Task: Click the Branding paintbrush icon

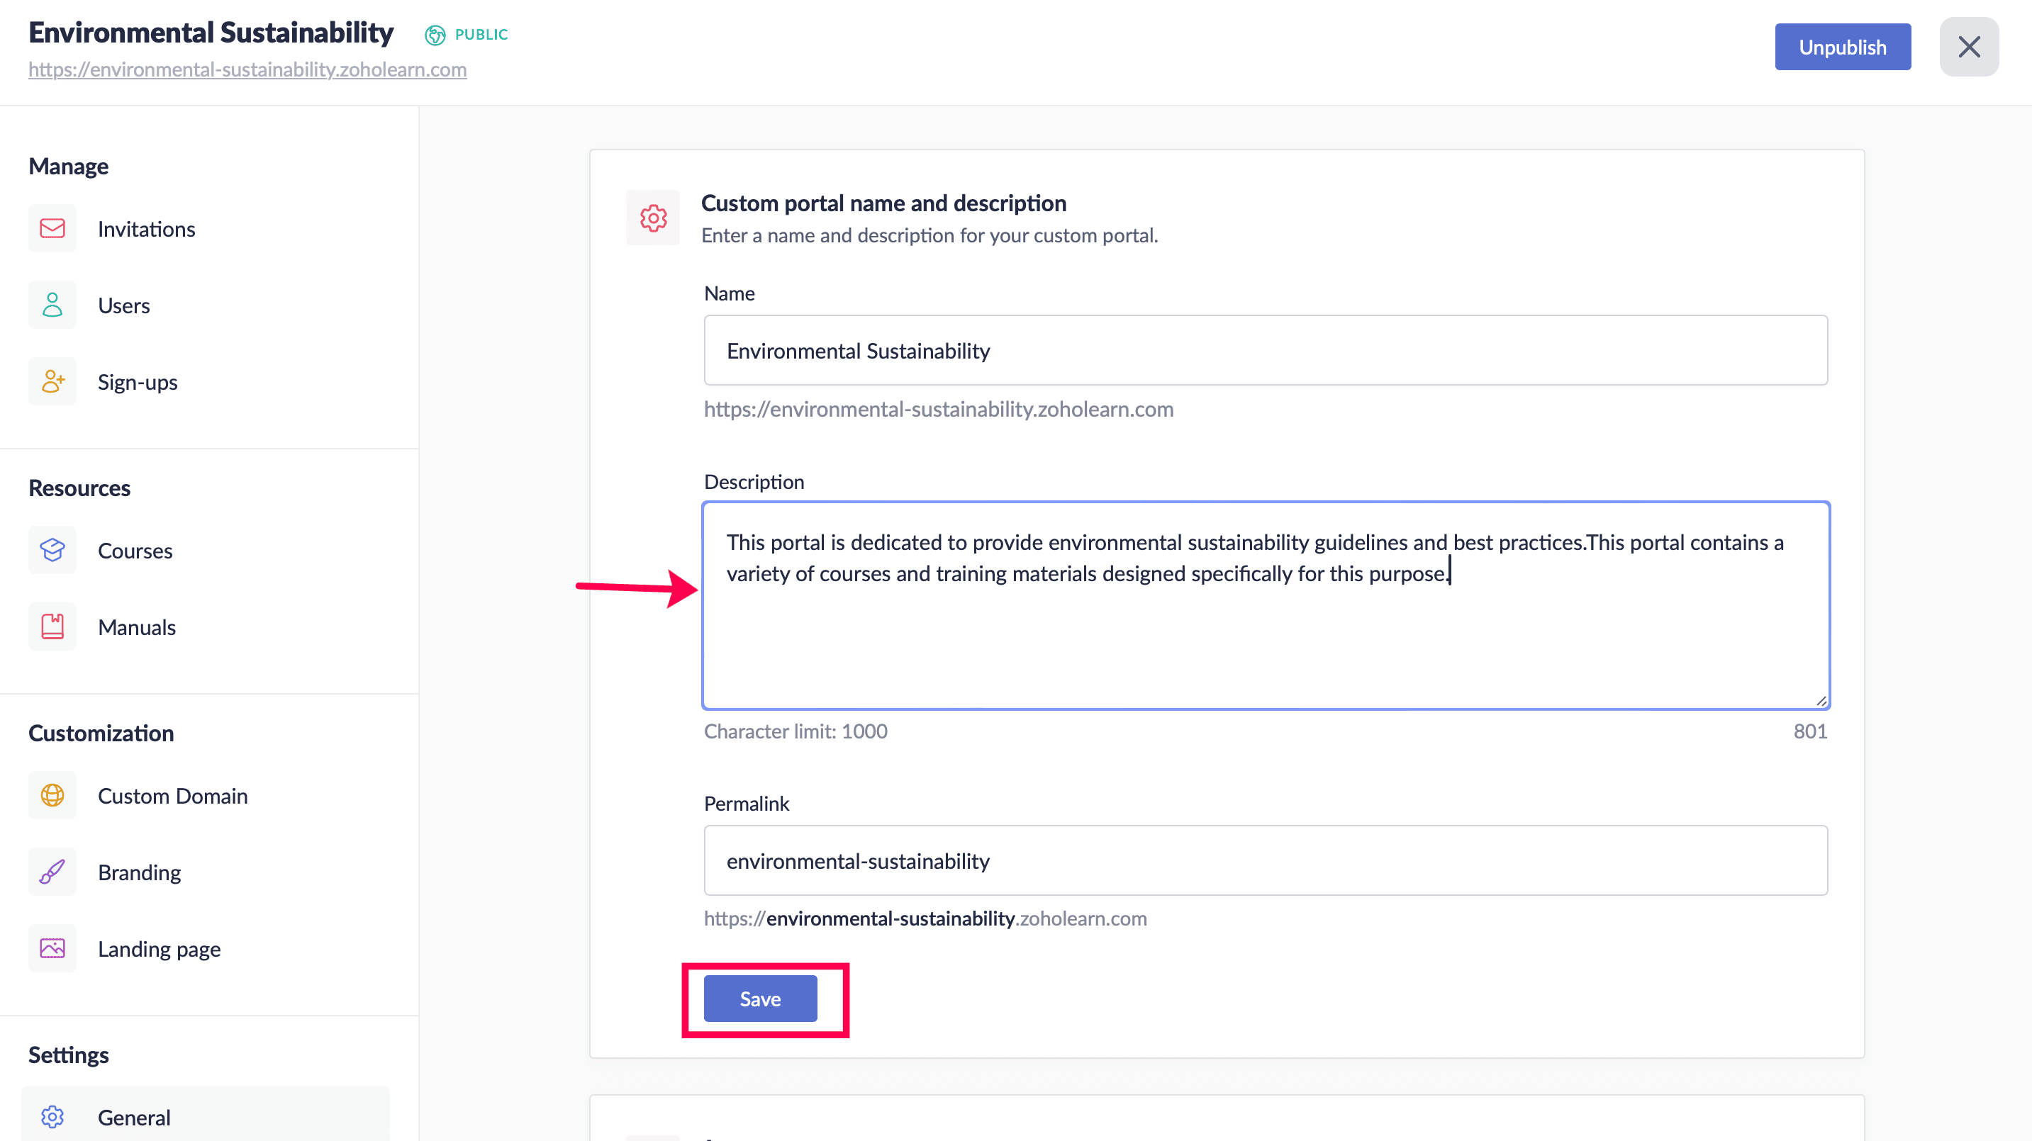Action: coord(52,872)
